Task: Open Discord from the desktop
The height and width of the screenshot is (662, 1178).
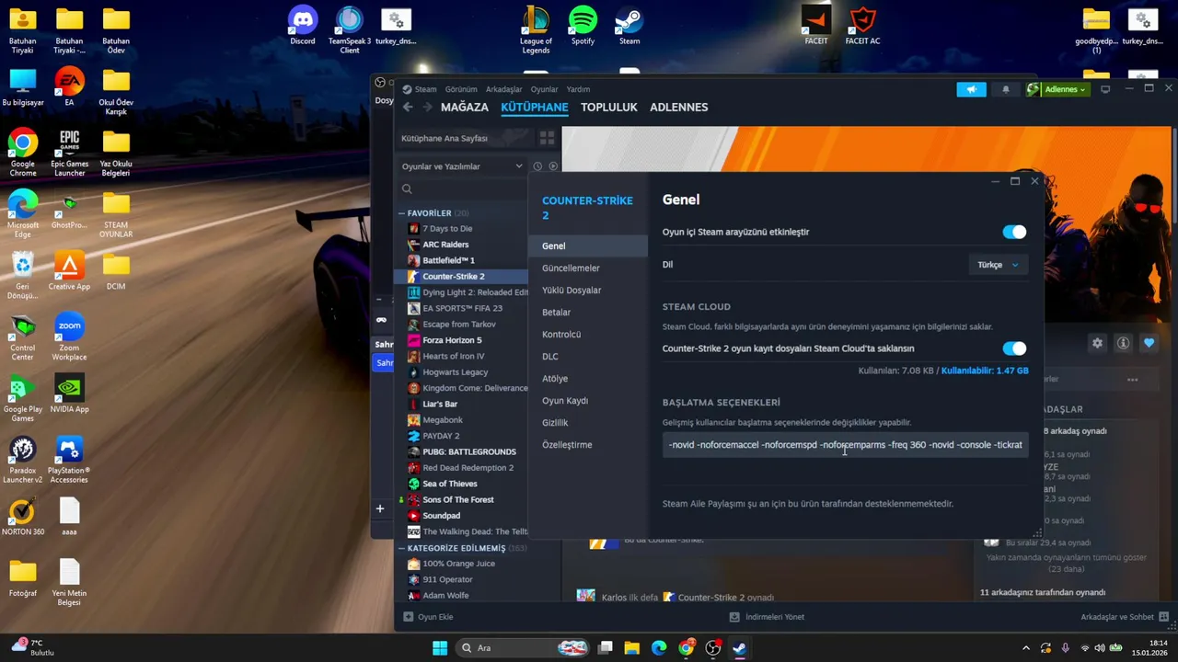Action: point(303,25)
